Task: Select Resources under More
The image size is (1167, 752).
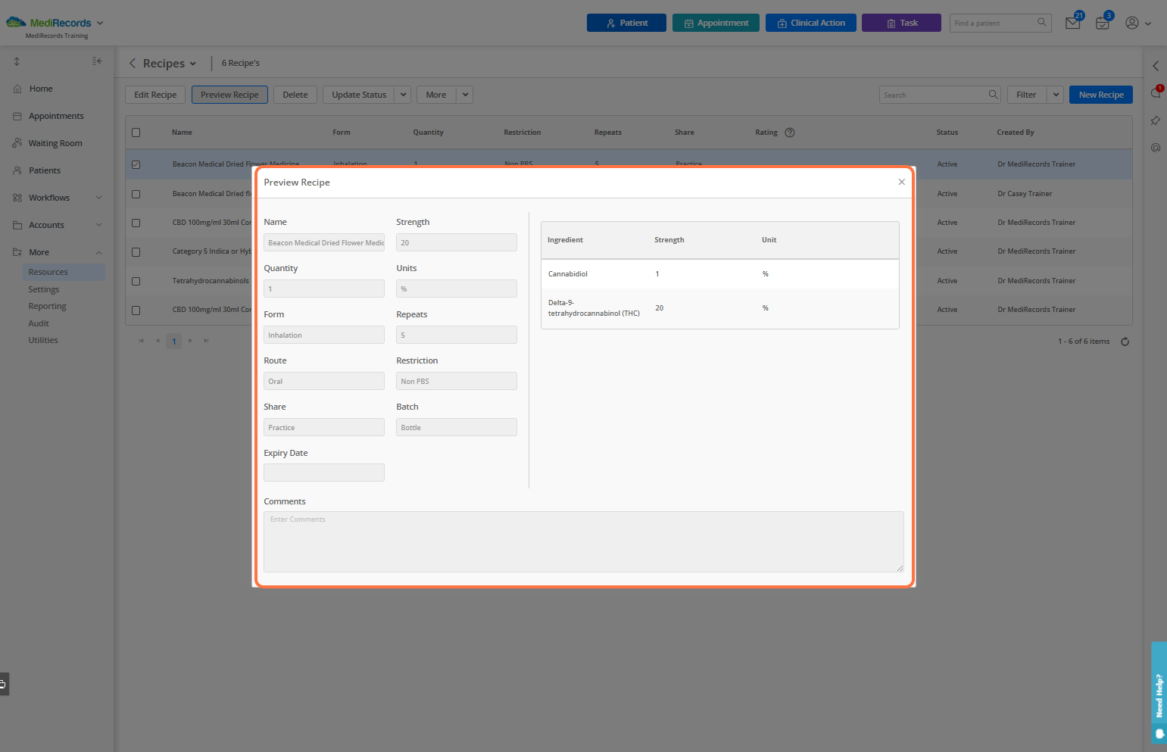Action: pyautogui.click(x=64, y=272)
